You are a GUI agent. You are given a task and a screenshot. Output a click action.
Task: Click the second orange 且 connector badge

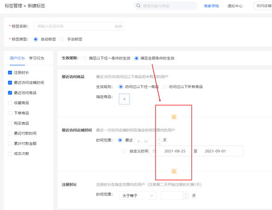point(174,171)
